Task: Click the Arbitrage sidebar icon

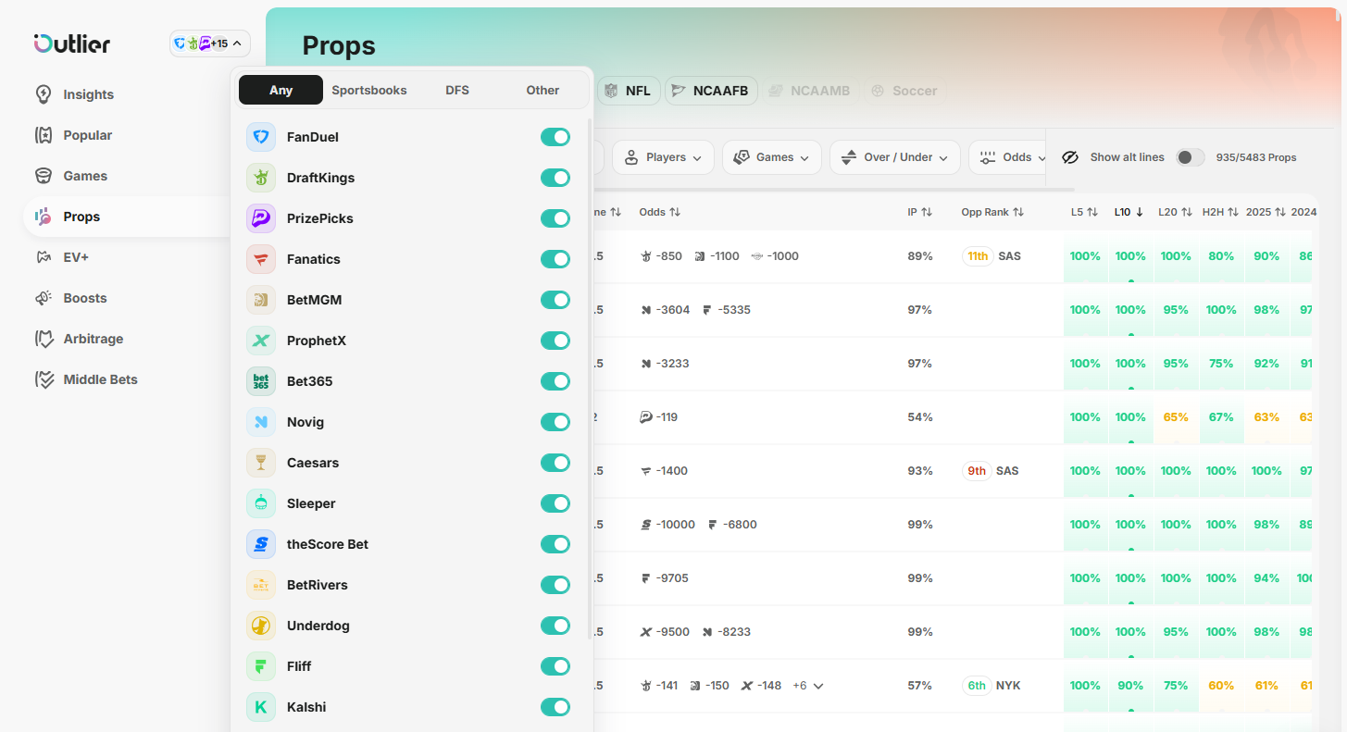Action: point(44,339)
